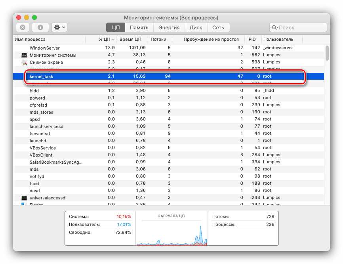Click the Мониторинг системы app icon in list

pyautogui.click(x=25, y=55)
